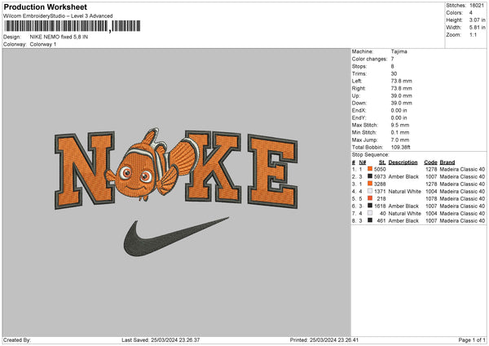Click "Wilcom EmbroideryStudio – Level 3 Advanced" text
The height and width of the screenshot is (346, 489).
[x=58, y=16]
